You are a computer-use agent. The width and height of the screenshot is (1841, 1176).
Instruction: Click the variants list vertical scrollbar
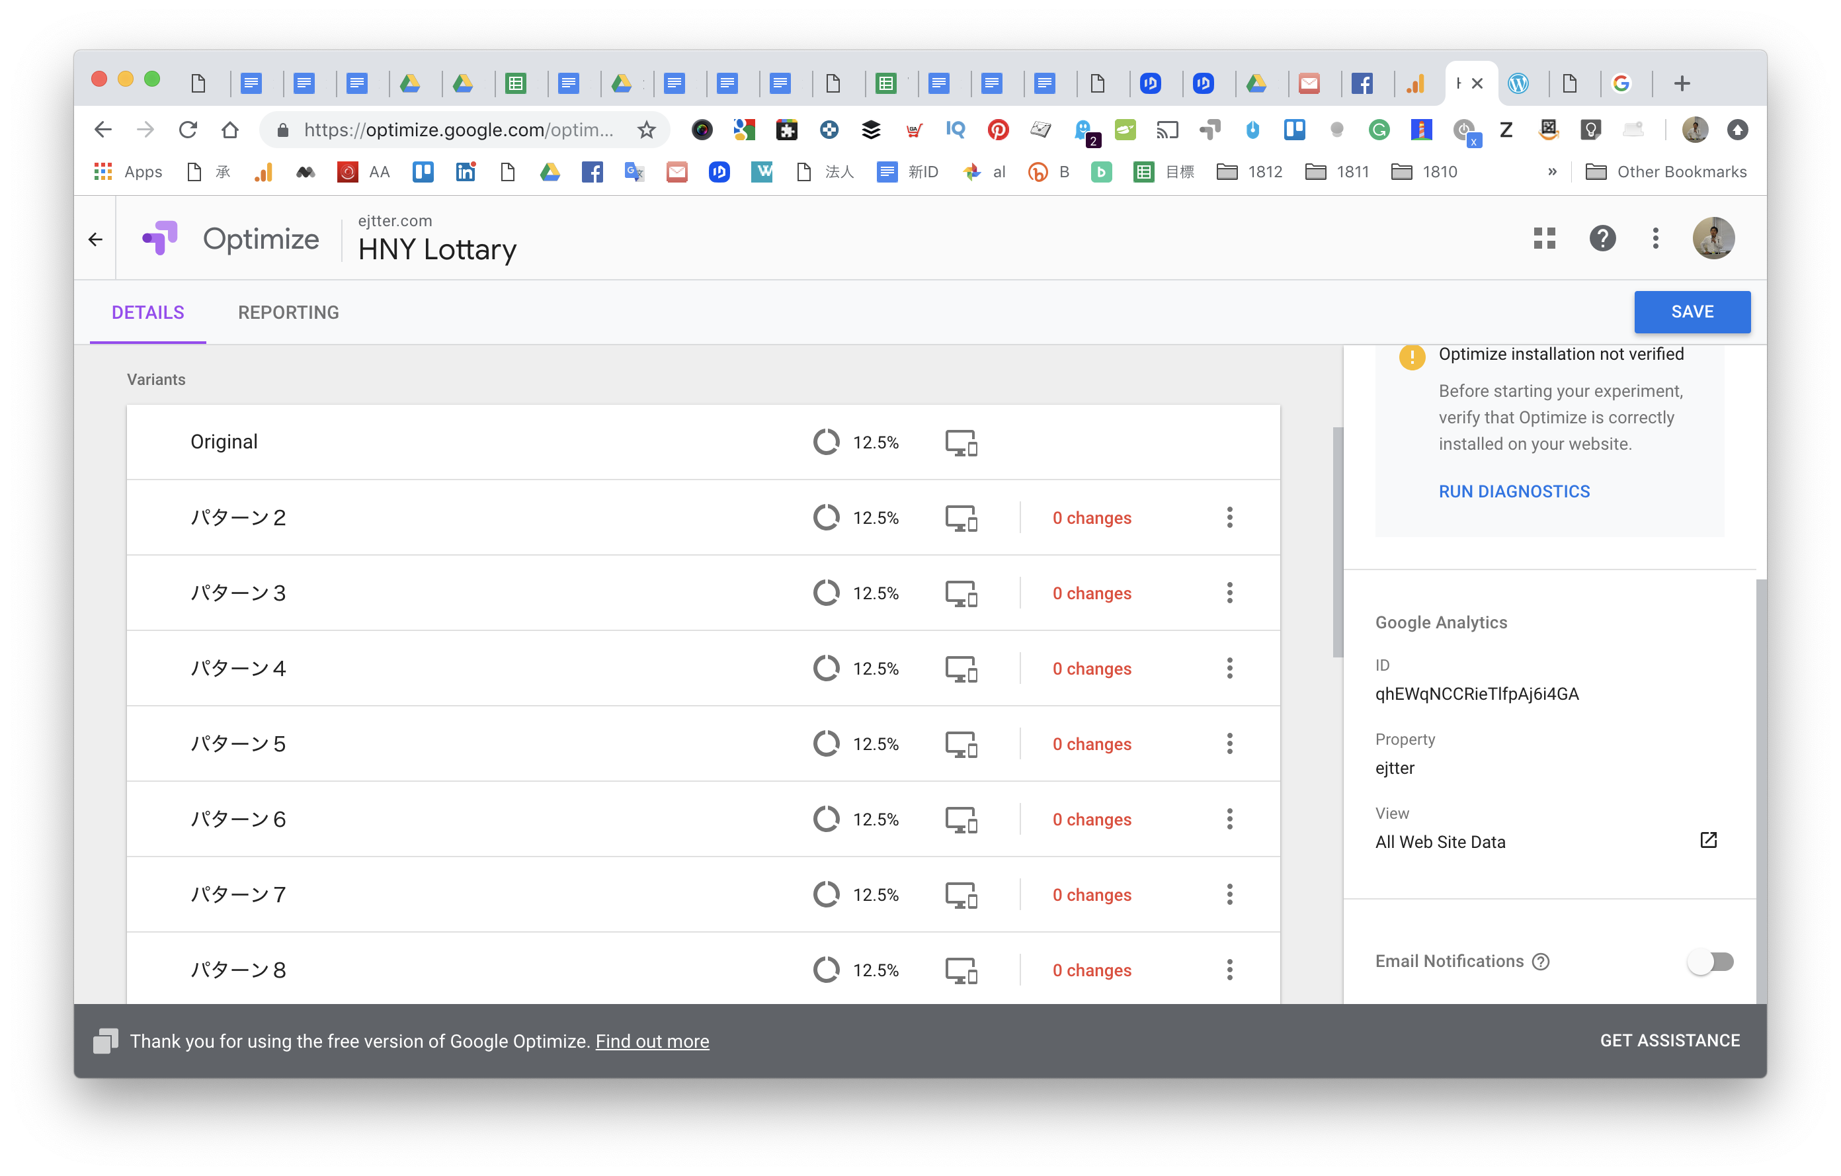click(x=1337, y=543)
